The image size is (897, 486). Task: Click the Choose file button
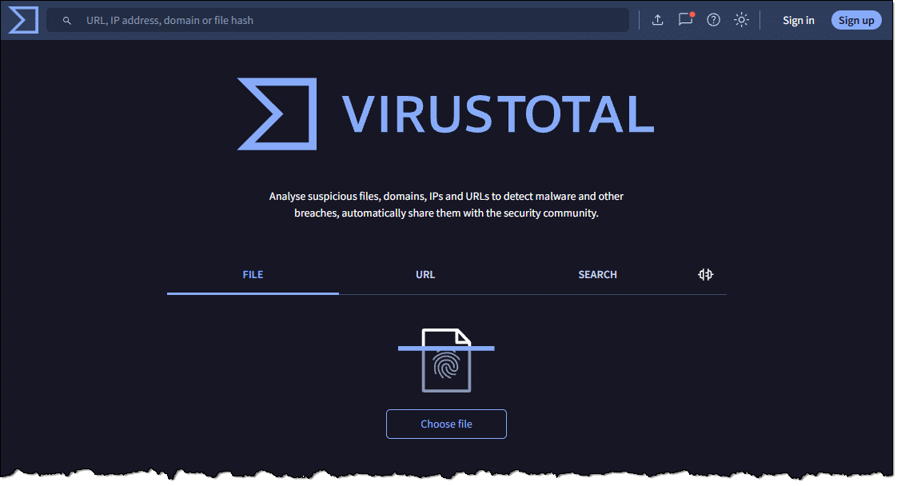tap(446, 424)
